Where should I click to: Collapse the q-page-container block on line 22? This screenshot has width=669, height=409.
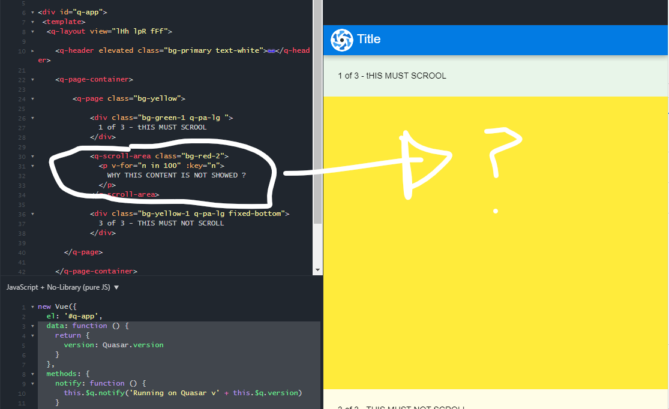(x=32, y=79)
